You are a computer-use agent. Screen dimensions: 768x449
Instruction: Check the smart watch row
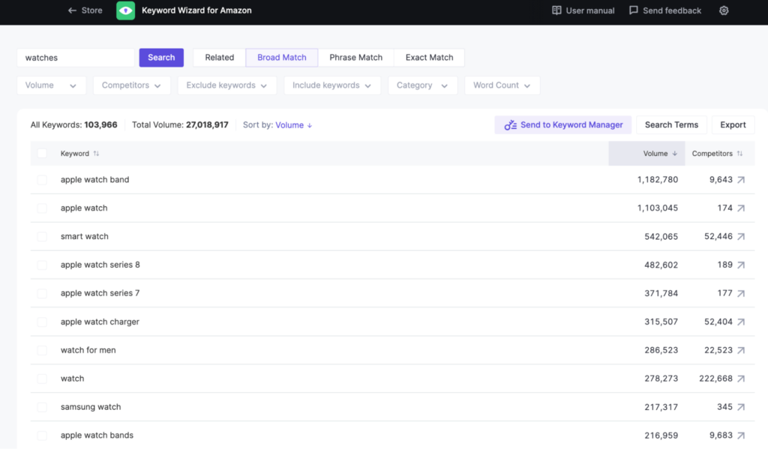(x=42, y=237)
